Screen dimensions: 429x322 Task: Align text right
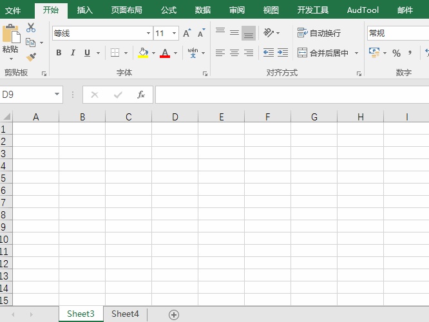point(249,53)
